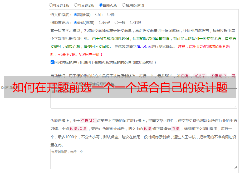
Task: Toggle 同时对标题进行伪原创 checkbox
Action: 52,62
